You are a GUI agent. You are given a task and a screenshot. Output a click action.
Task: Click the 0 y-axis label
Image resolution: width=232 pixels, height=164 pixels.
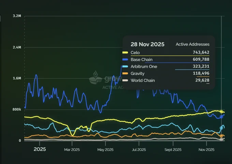pyautogui.click(x=20, y=140)
